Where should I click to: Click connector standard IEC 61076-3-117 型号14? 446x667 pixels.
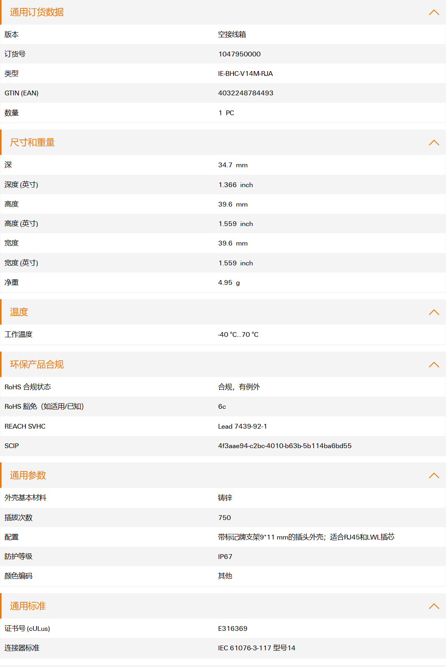[256, 648]
